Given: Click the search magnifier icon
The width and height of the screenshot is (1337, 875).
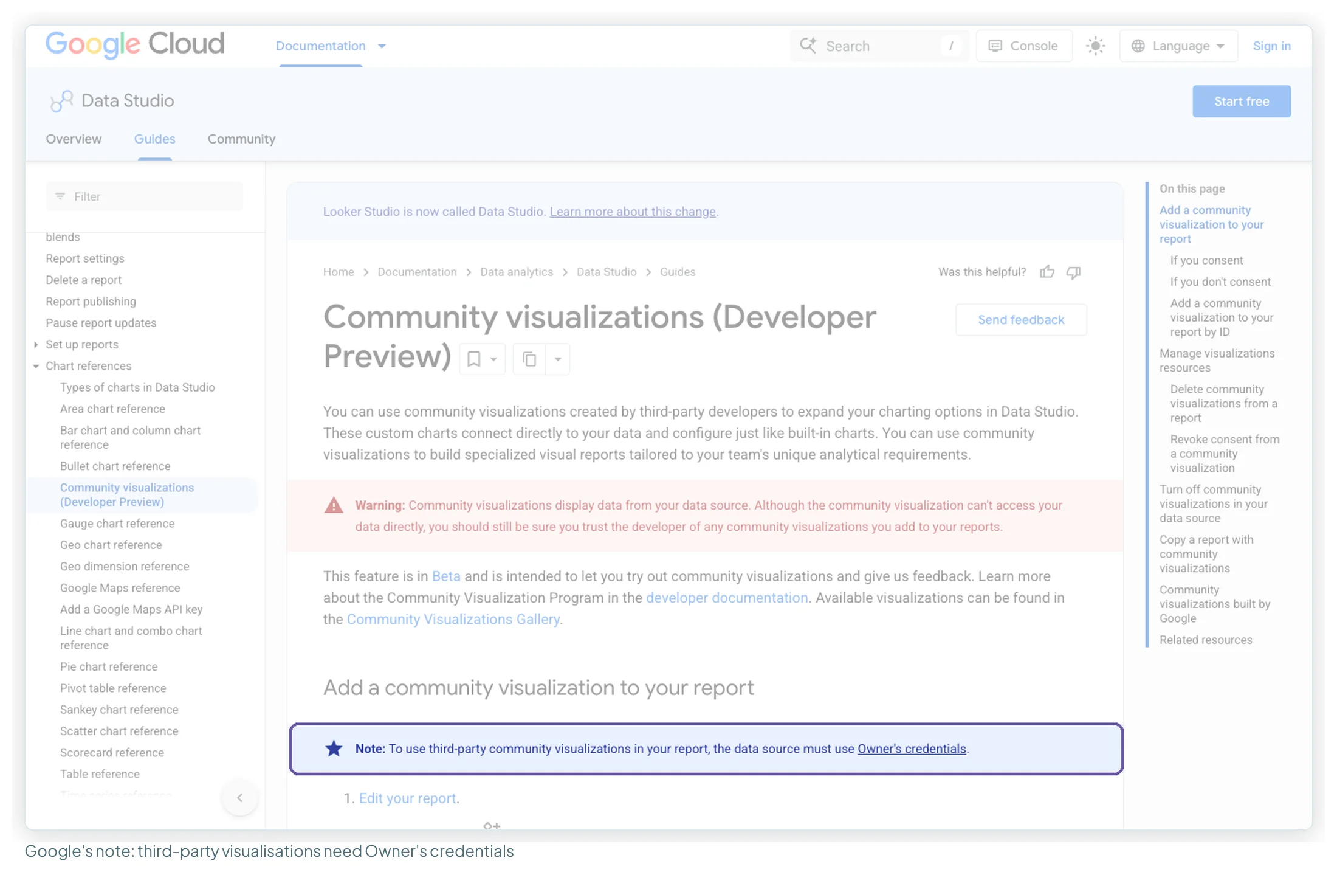Looking at the screenshot, I should (808, 46).
